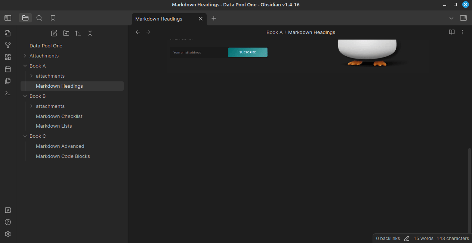Toggle reading view book icon
This screenshot has height=243, width=472.
tap(452, 32)
